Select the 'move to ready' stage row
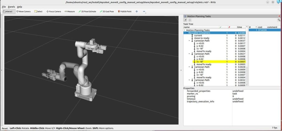The height and width of the screenshot is (131, 282). tap(215, 38)
